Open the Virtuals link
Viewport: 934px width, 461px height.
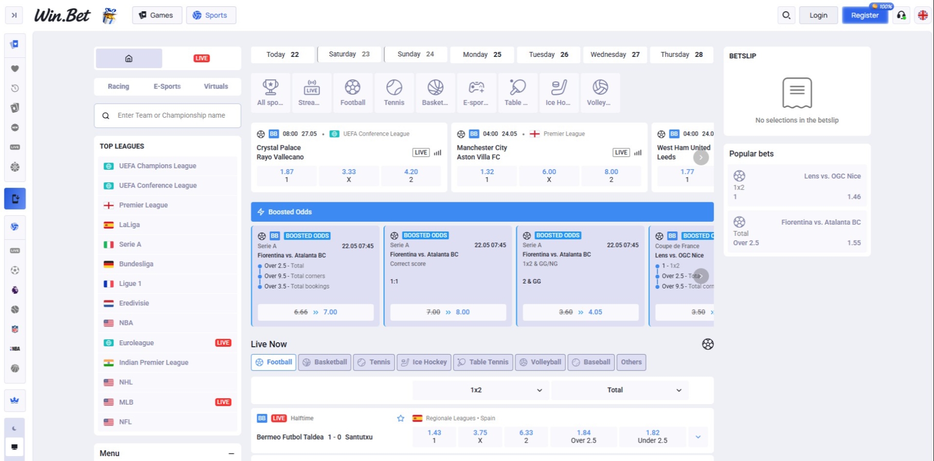216,87
